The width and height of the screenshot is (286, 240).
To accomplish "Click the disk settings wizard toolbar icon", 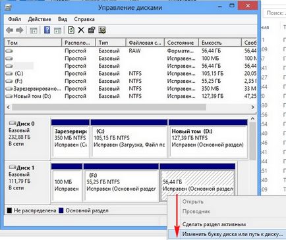I will point(102,30).
